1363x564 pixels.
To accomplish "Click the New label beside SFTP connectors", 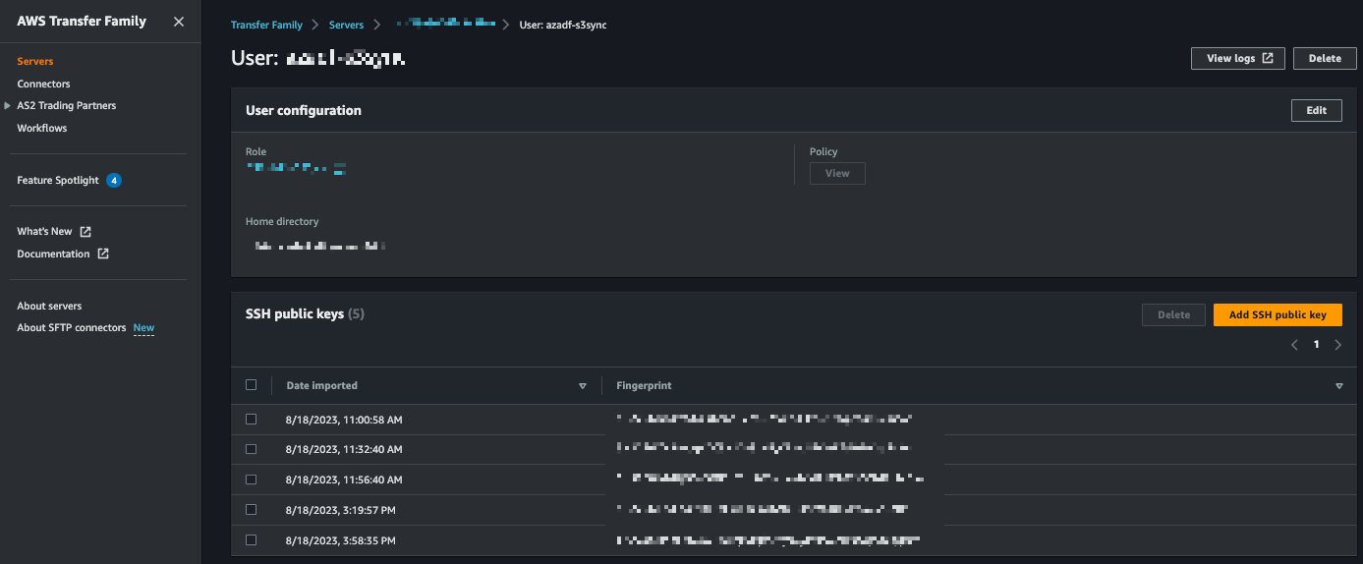I will click(x=143, y=328).
